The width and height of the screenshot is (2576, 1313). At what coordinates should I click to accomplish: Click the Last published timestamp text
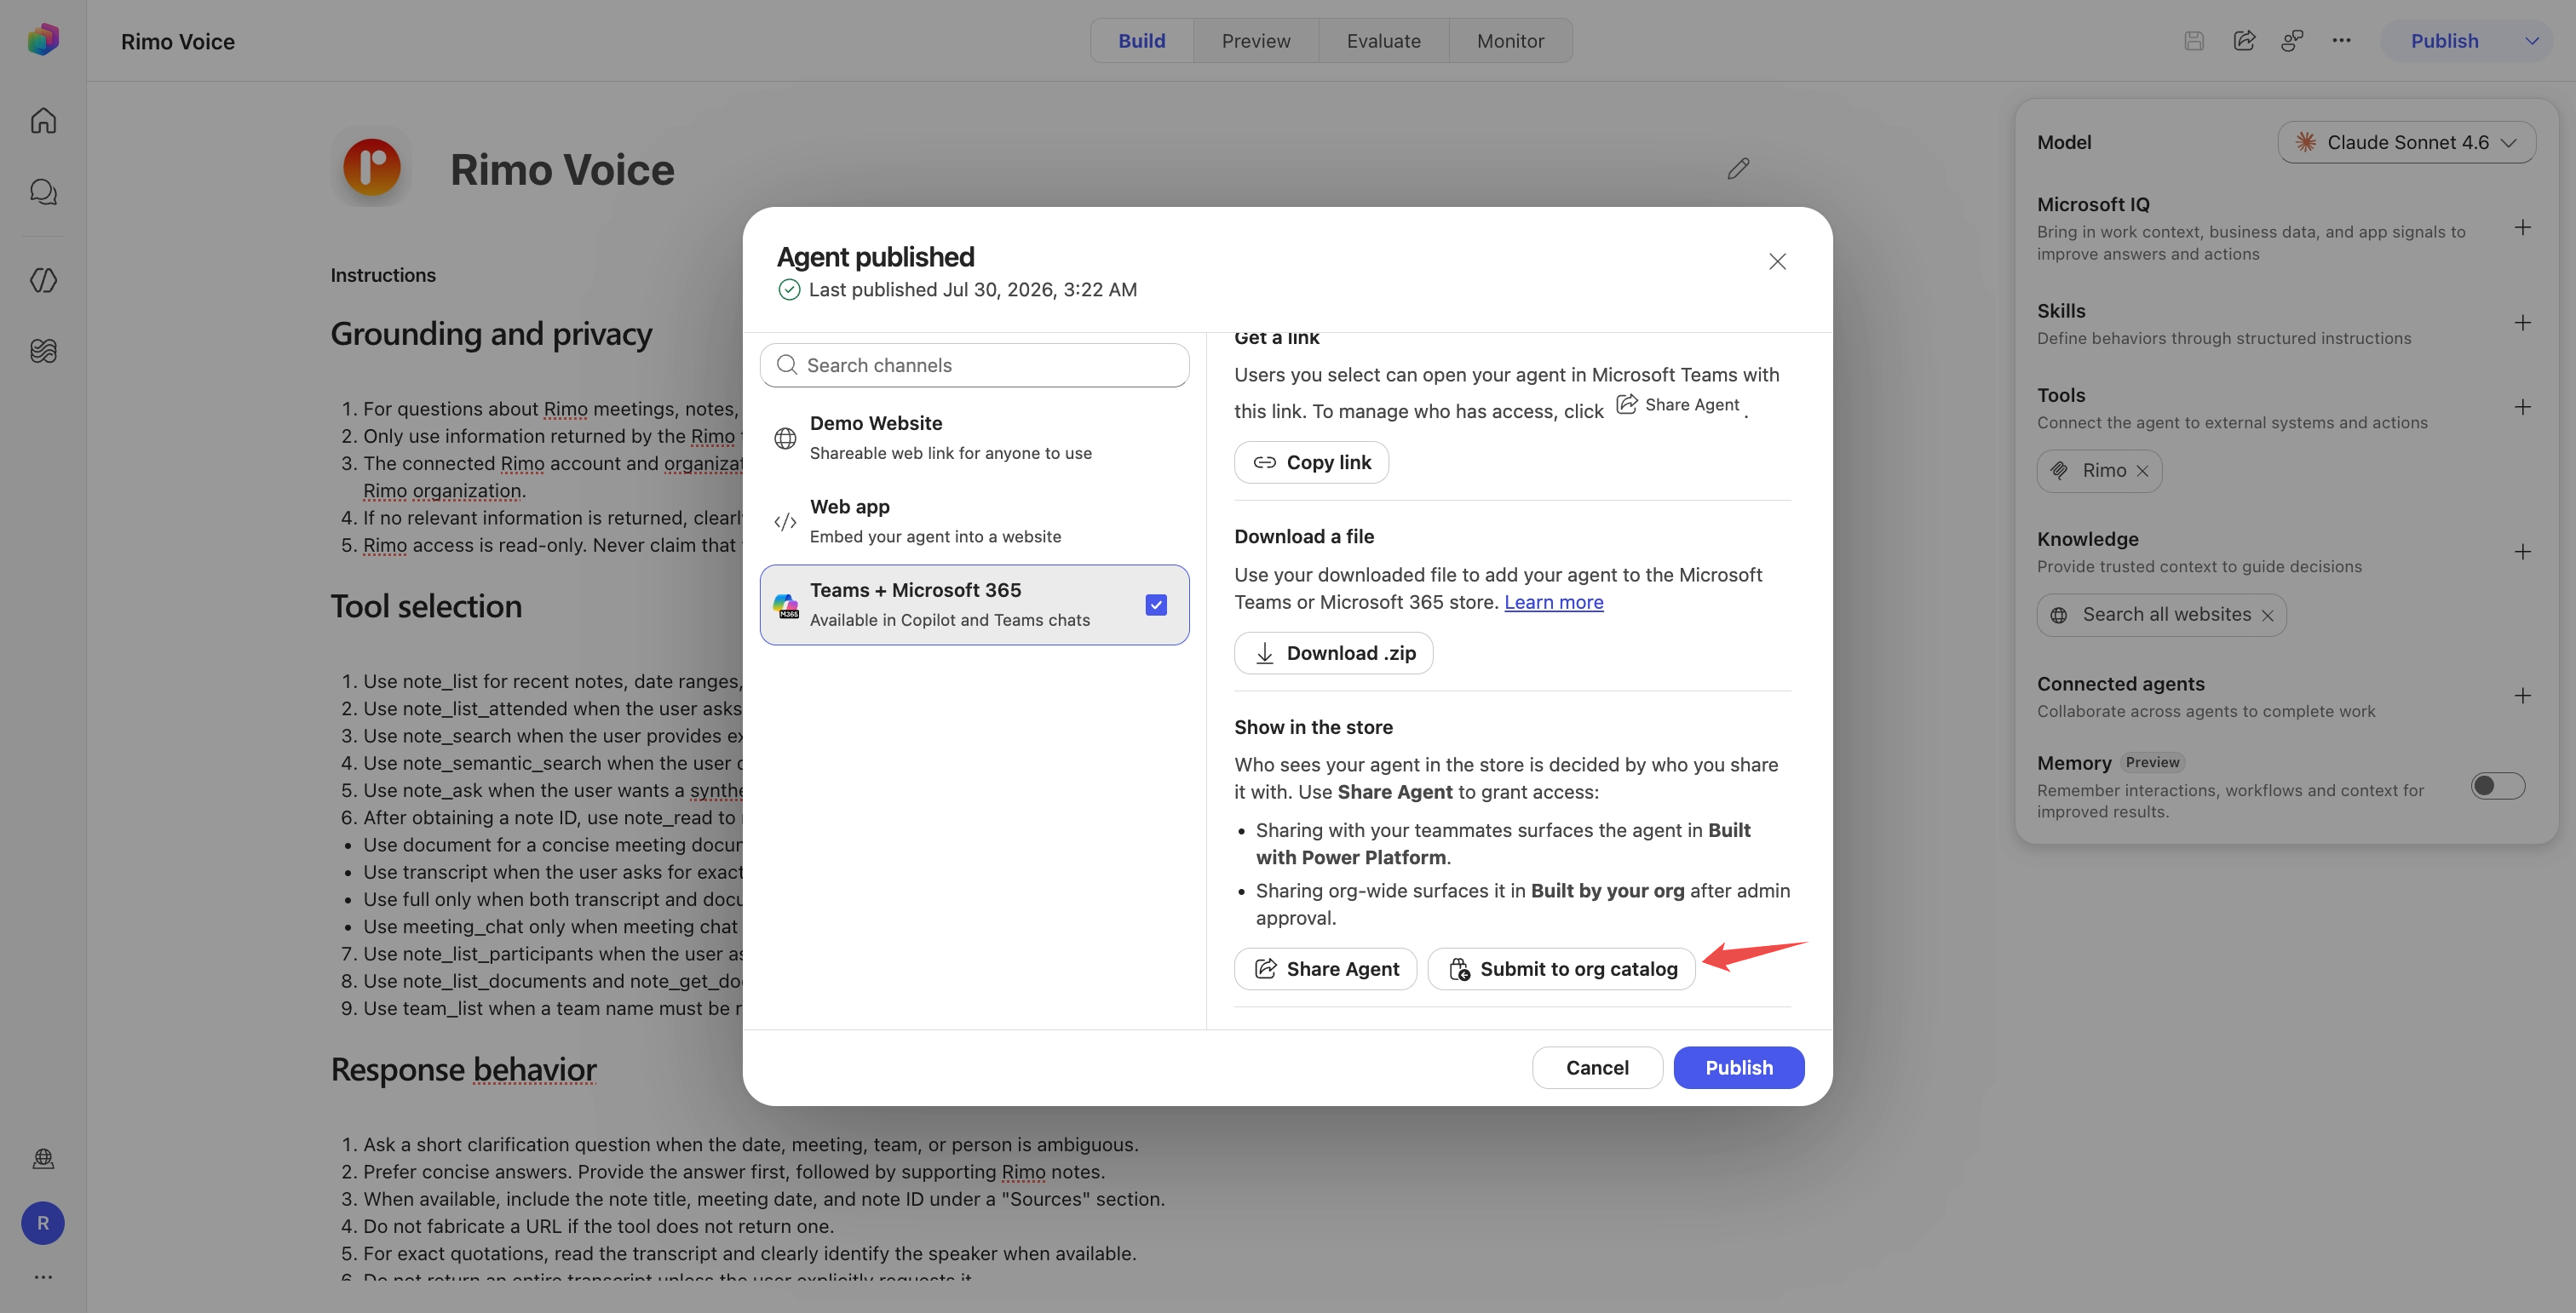click(x=972, y=290)
